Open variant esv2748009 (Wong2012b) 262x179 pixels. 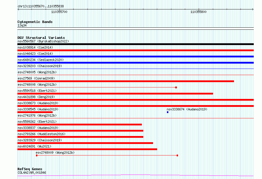55,153
